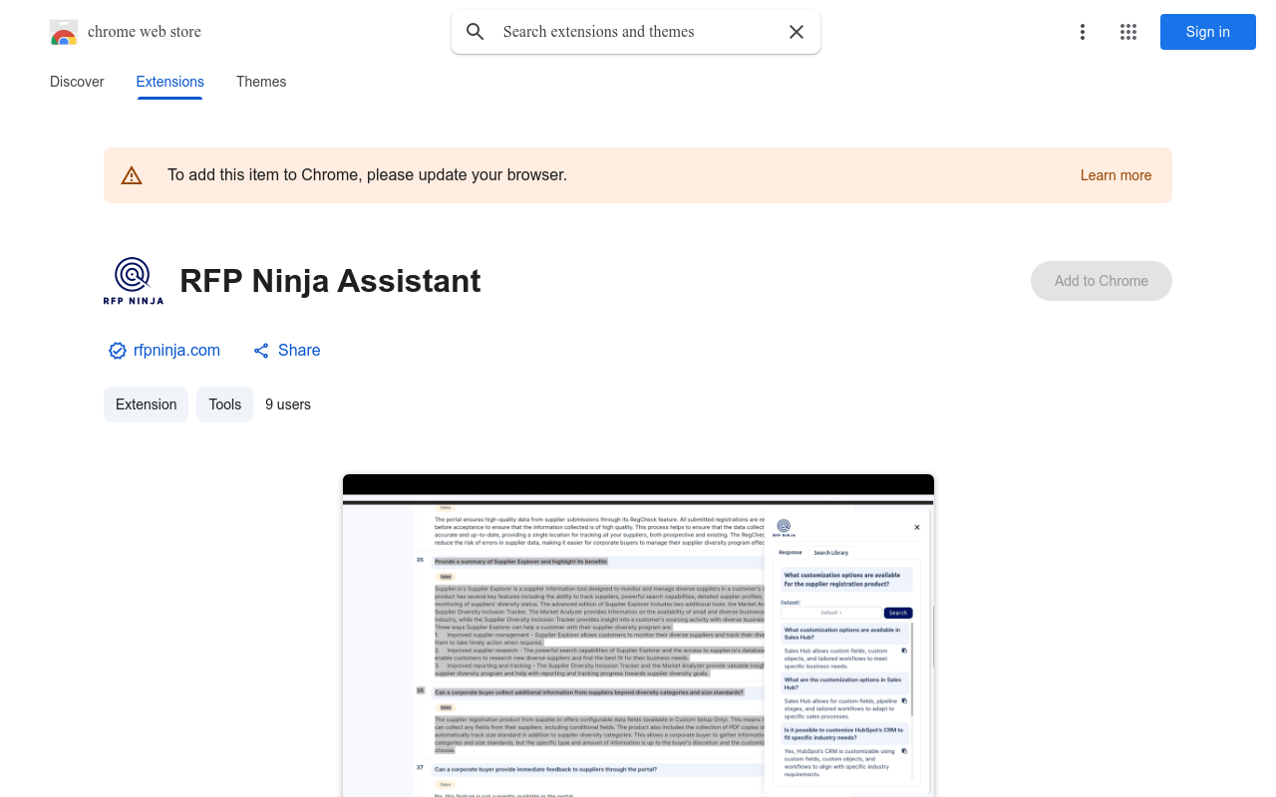Click the disabled Add to Chrome button
Viewport: 1276px width, 797px height.
[x=1102, y=281]
